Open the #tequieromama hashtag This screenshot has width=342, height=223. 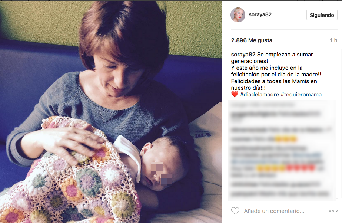pyautogui.click(x=301, y=95)
